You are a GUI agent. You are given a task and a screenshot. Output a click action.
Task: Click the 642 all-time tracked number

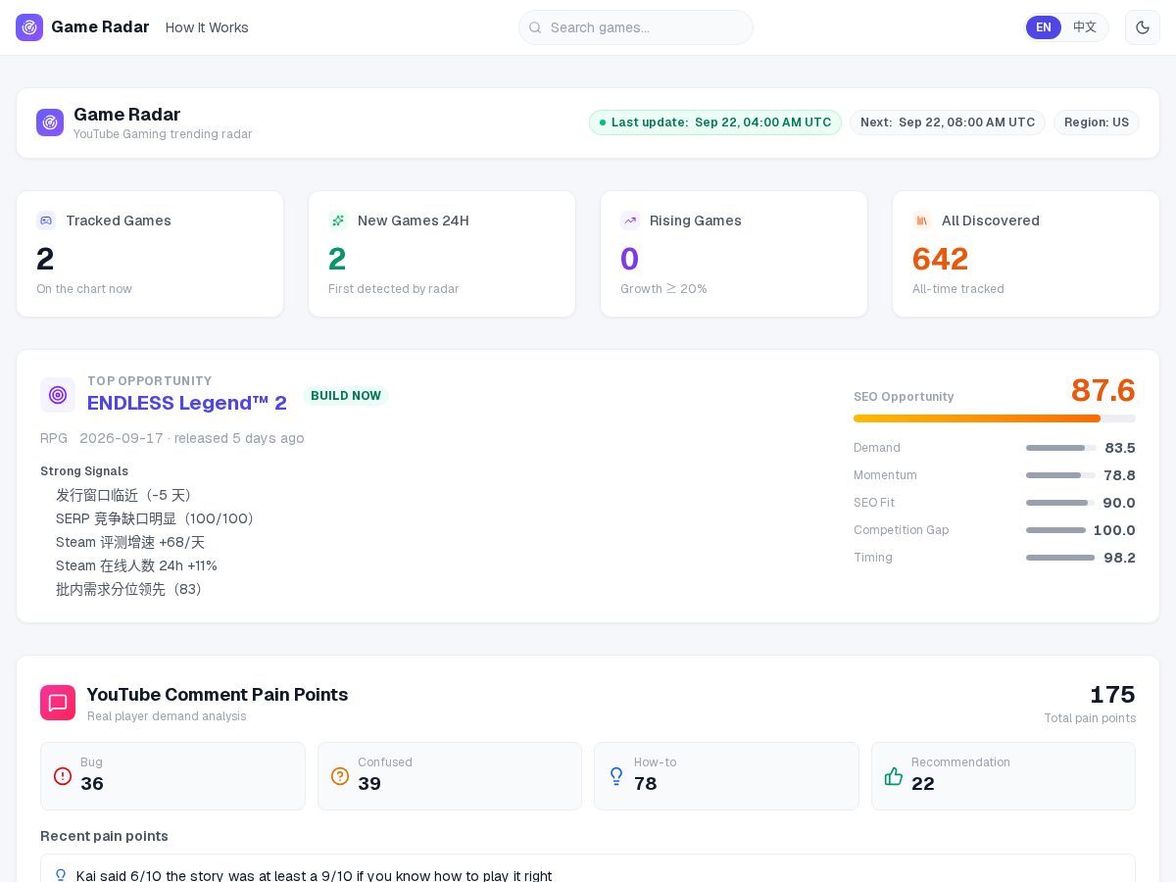(940, 259)
